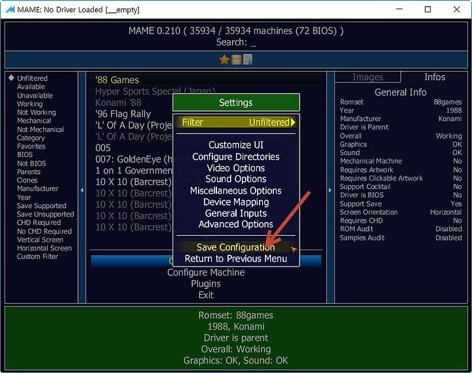Select machine 005 in the list
The image size is (472, 373).
pyautogui.click(x=103, y=148)
